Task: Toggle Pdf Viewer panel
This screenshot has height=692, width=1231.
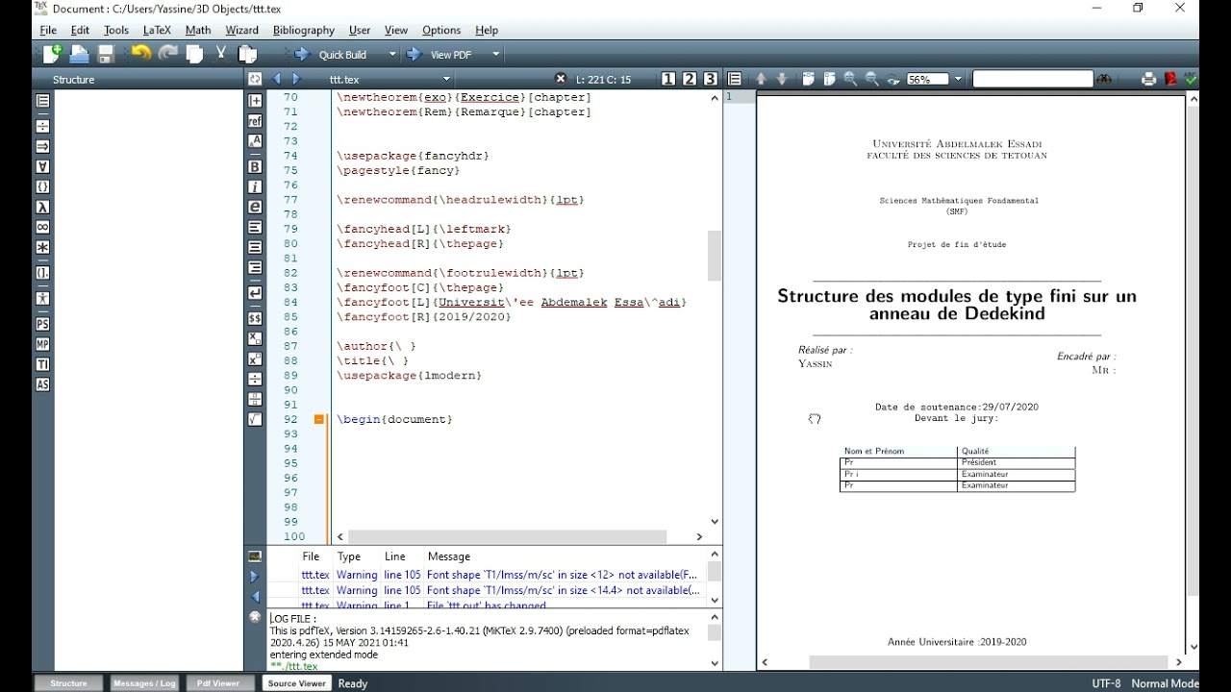Action: pyautogui.click(x=218, y=683)
